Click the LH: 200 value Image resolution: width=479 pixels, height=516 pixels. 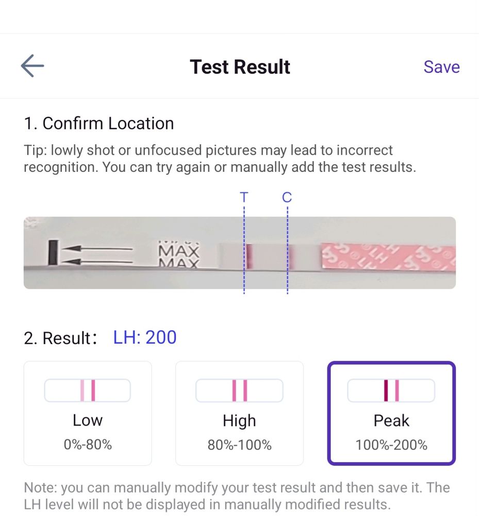tap(145, 337)
